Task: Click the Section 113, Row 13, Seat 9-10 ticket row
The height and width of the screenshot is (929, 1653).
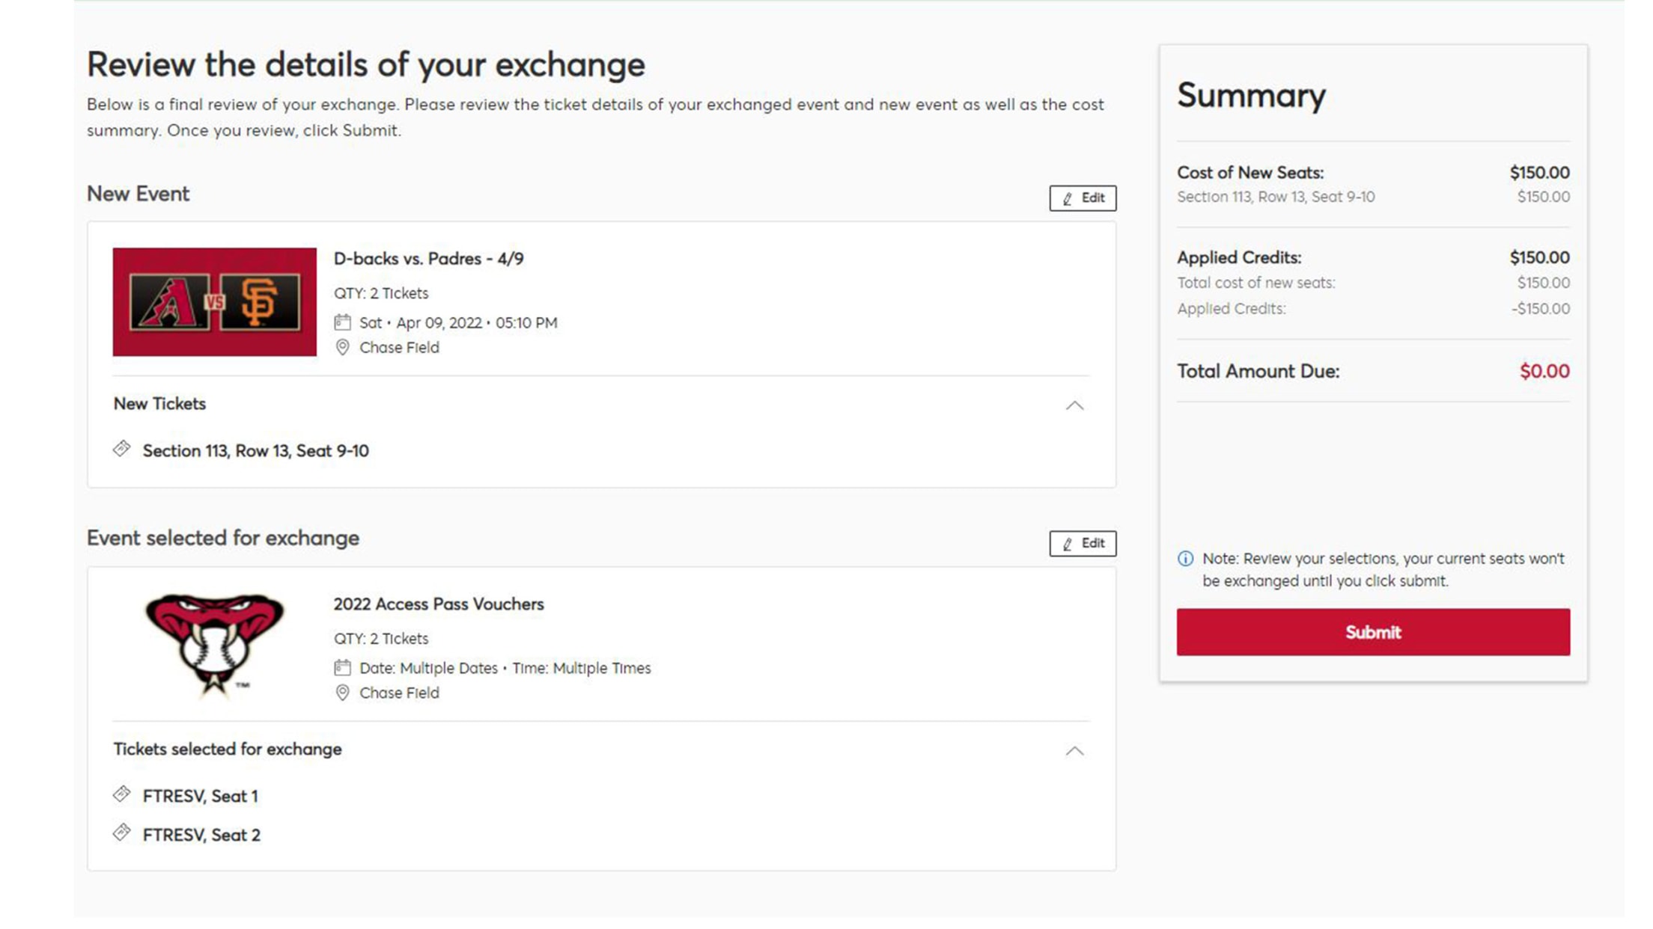Action: 255,451
